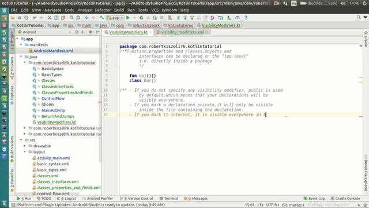Click the Hide Project panel icon
369x208 pixels.
tap(98, 32)
